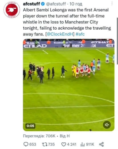Click the share icon
Viewport: 118px width, 149px height.
pos(101,144)
